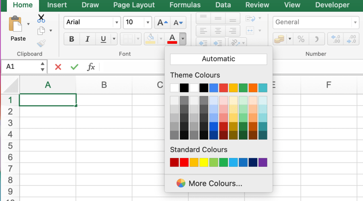The width and height of the screenshot is (363, 201).
Task: Cut selection with the scissors icon
Action: pos(41,18)
